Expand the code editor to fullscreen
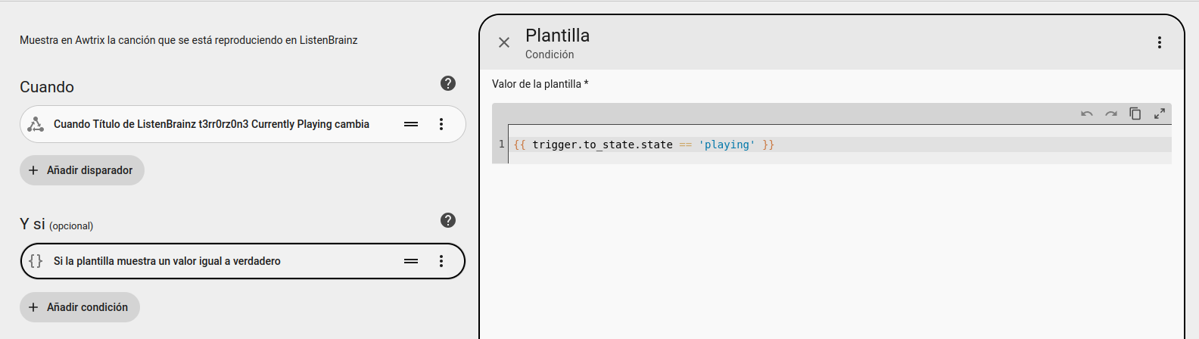Screen dimensions: 1199x339 (1160, 114)
